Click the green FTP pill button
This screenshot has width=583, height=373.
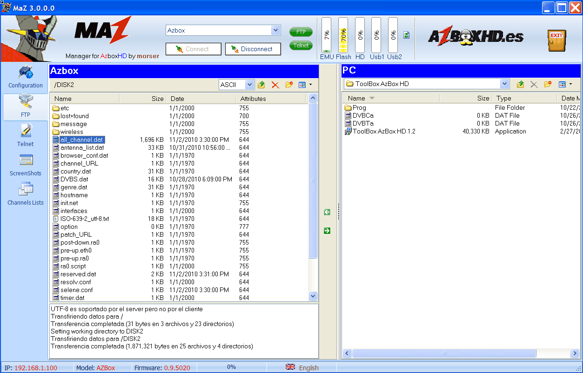point(301,32)
